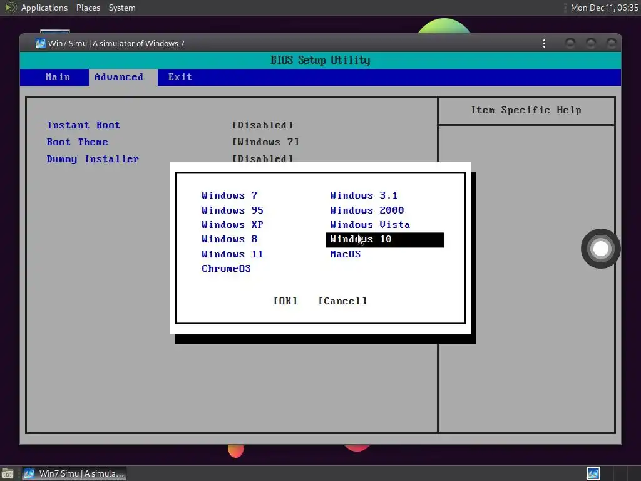Open the Applications menu in top panel
This screenshot has height=481, width=641.
pyautogui.click(x=44, y=8)
